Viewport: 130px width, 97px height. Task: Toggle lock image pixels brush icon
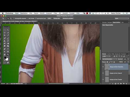(110, 62)
